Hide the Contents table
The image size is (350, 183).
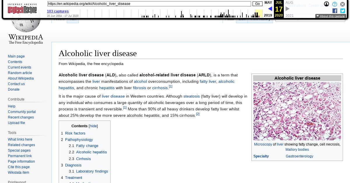coord(93,126)
